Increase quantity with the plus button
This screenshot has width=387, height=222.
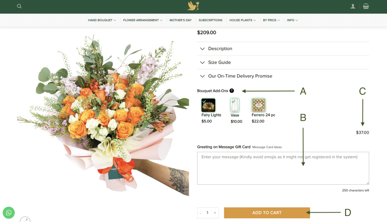point(215,213)
